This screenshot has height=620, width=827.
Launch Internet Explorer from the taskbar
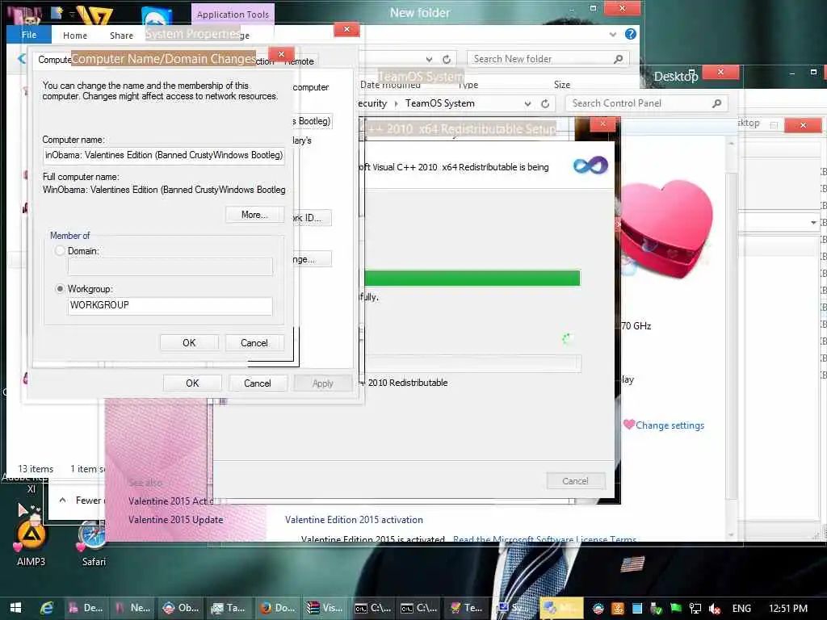[47, 608]
